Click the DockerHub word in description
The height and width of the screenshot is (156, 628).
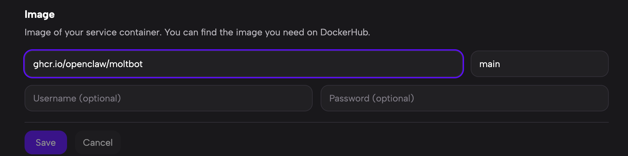[x=344, y=32]
